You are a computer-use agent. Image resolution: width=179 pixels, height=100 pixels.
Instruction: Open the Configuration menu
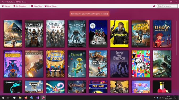pos(20,6)
